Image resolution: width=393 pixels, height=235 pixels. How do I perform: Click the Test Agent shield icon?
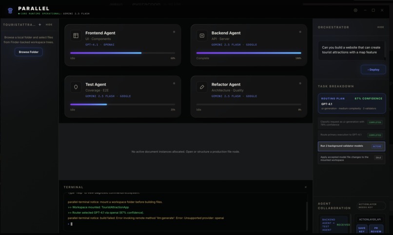point(76,87)
